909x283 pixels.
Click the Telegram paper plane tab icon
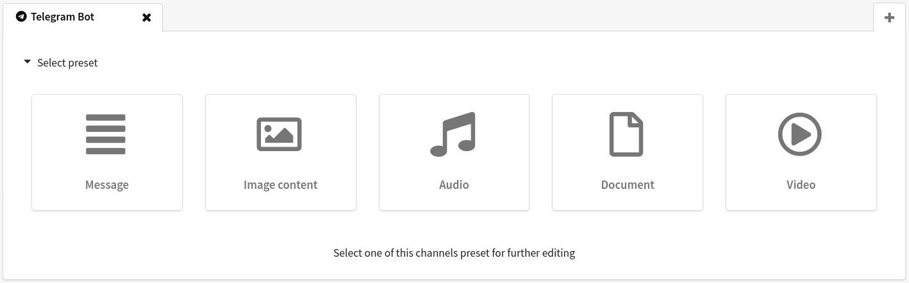click(x=21, y=17)
